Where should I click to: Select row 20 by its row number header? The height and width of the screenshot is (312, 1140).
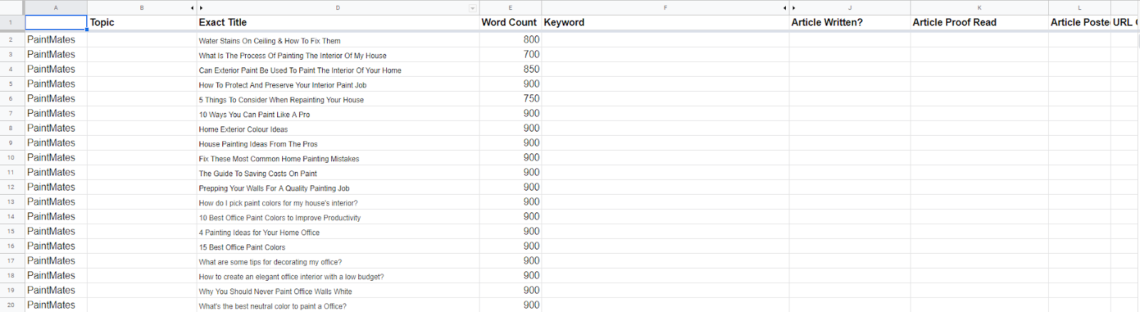[x=12, y=306]
